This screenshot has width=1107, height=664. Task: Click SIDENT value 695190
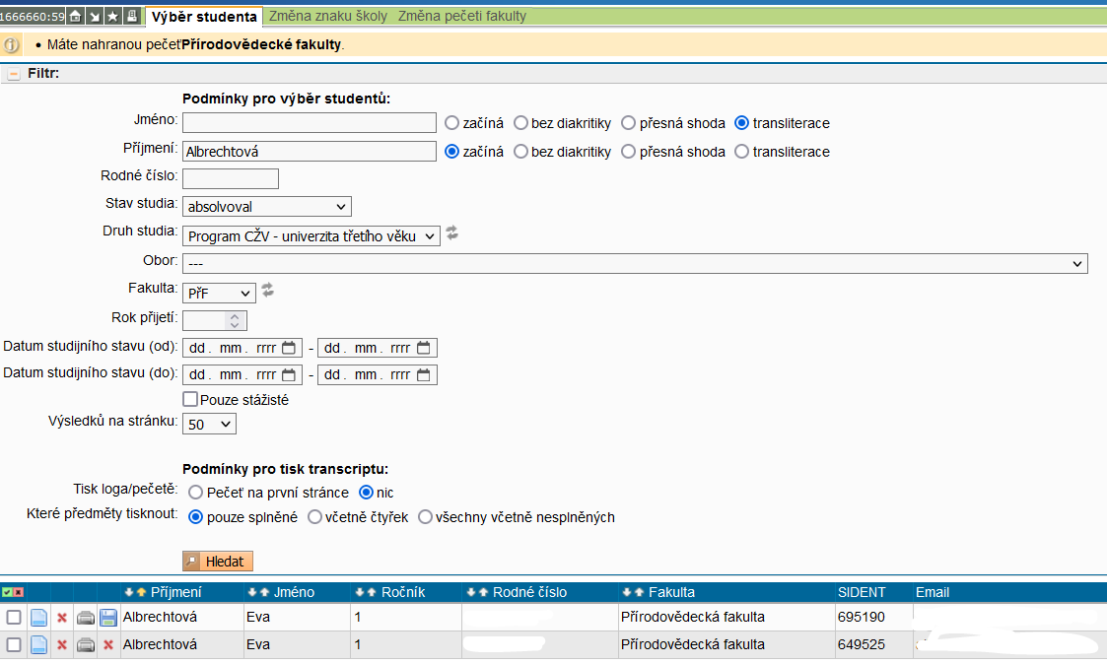point(862,617)
